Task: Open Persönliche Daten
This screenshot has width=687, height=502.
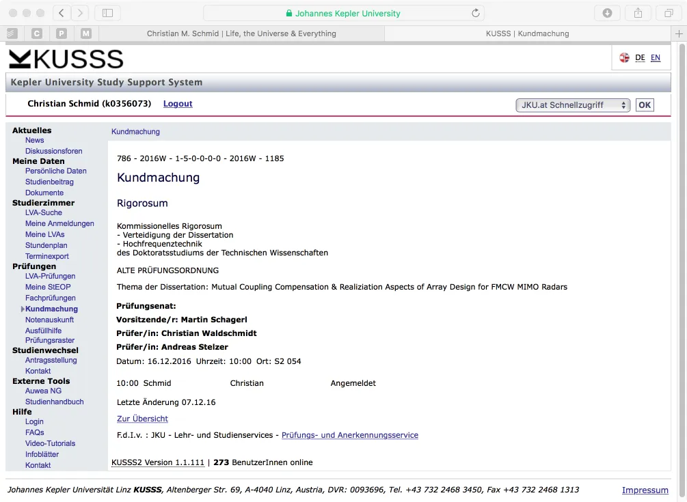Action: pyautogui.click(x=55, y=171)
